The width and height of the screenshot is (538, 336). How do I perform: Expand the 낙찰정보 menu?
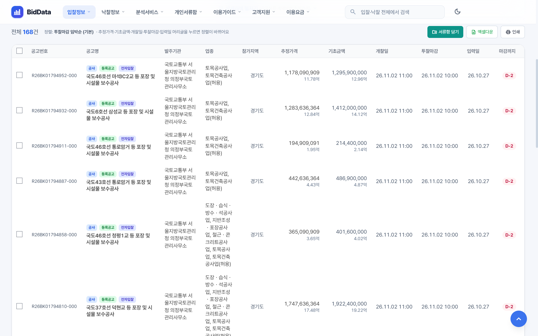tap(113, 12)
